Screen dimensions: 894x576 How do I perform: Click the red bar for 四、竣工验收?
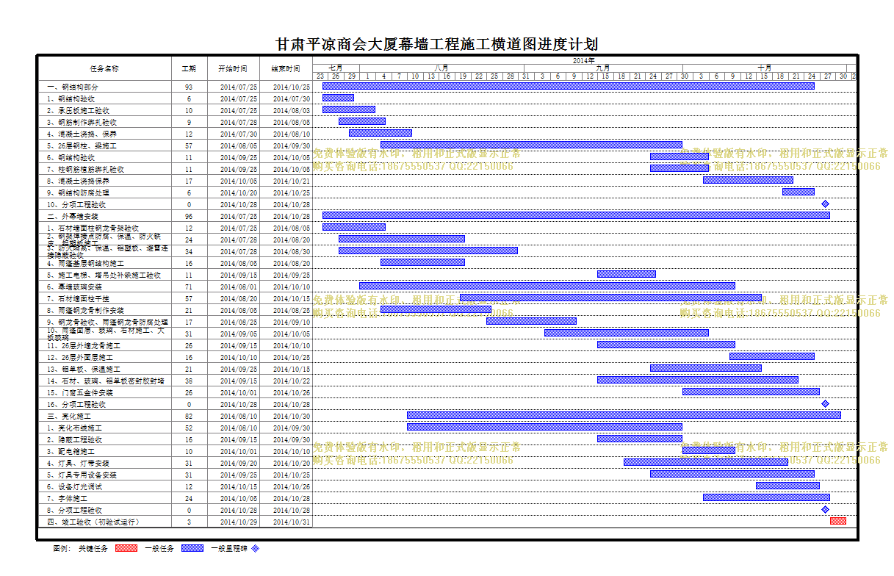coord(838,521)
